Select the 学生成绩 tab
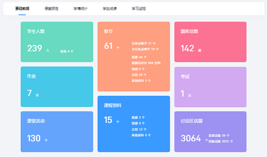267x157 pixels. pyautogui.click(x=110, y=8)
